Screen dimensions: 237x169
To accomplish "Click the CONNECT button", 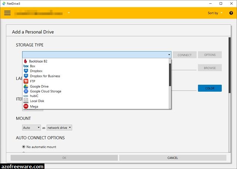I will pyautogui.click(x=184, y=55).
